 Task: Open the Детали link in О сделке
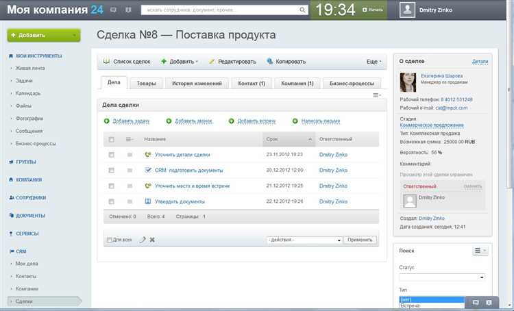pyautogui.click(x=480, y=62)
